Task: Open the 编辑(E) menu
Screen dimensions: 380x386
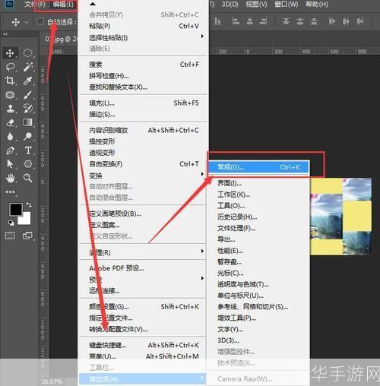Action: [63, 5]
